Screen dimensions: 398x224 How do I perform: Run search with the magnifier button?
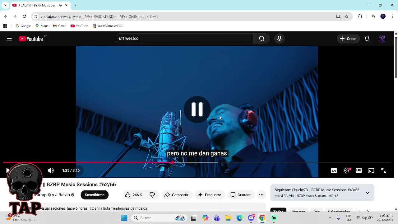click(262, 39)
